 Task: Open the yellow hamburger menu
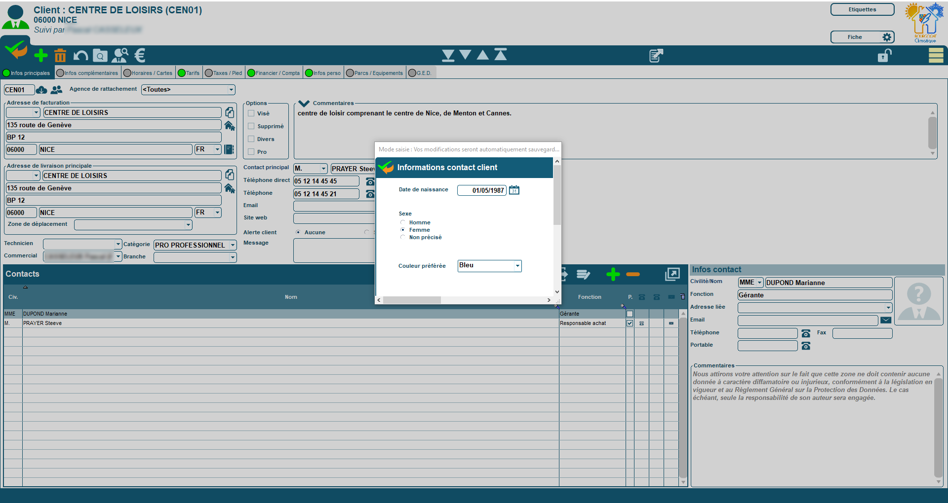936,55
